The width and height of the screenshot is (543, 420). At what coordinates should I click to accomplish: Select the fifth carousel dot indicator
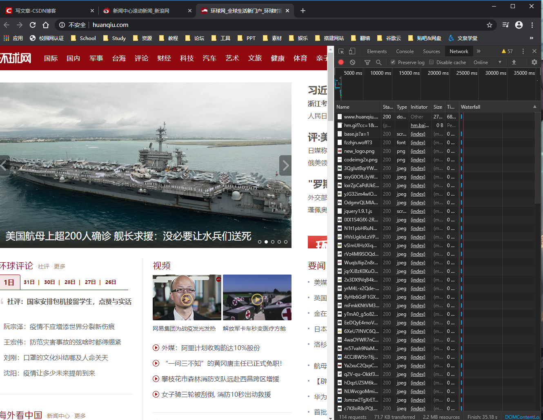point(286,242)
